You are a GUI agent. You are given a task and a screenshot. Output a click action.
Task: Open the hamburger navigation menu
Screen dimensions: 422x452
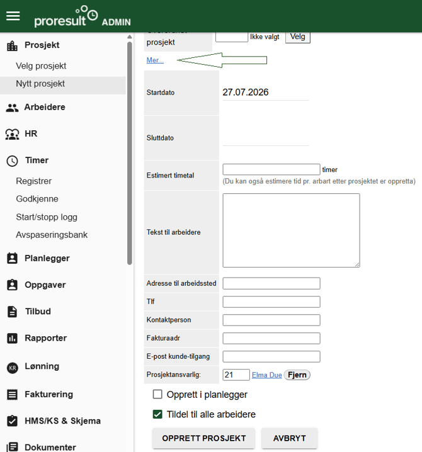tap(13, 16)
